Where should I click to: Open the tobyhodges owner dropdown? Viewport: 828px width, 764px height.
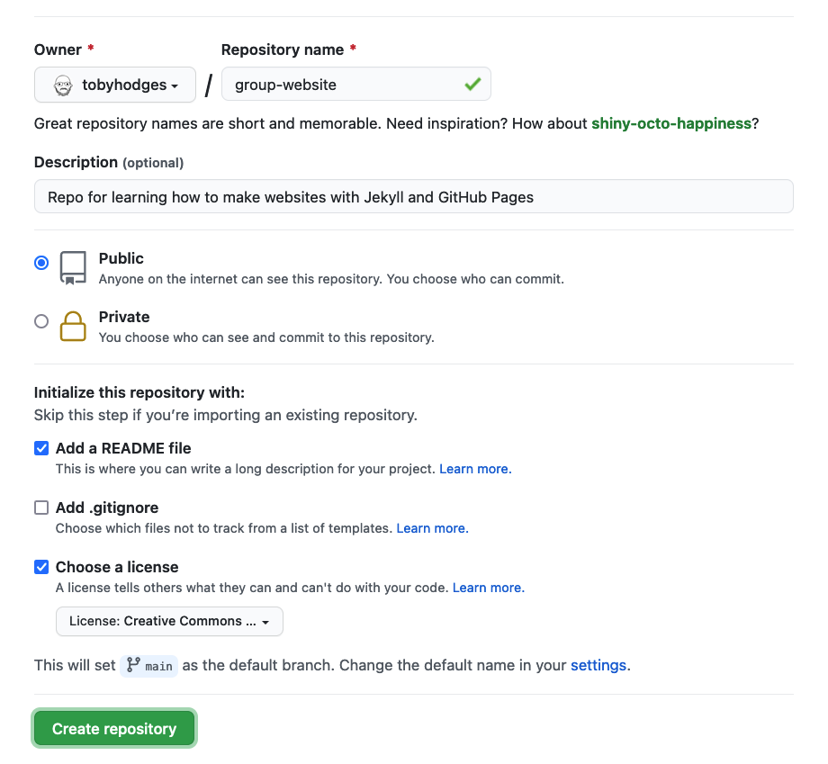[x=115, y=85]
